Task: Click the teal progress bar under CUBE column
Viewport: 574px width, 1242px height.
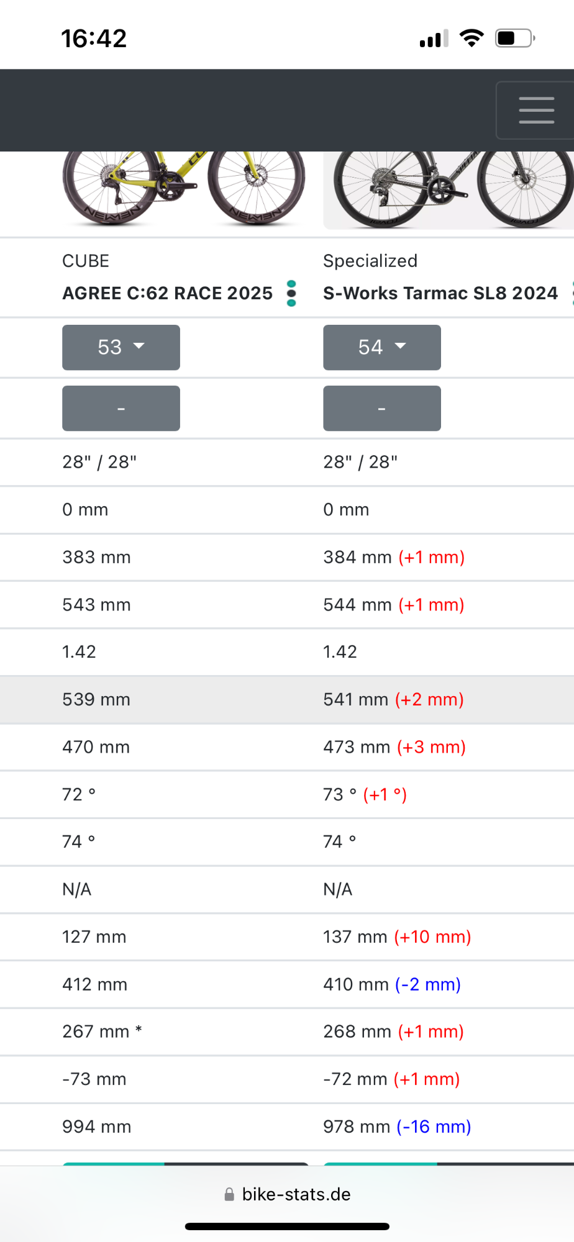Action: click(x=114, y=1163)
